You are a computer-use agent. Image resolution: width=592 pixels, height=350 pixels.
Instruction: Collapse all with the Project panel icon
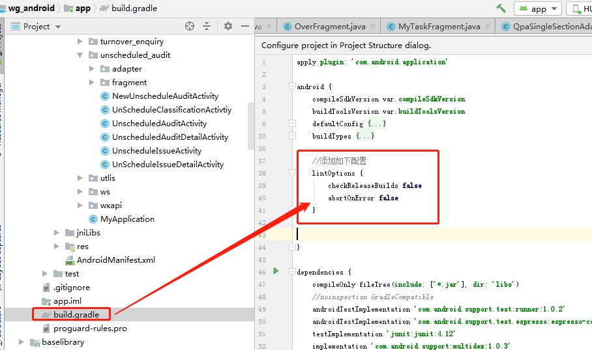(x=207, y=26)
